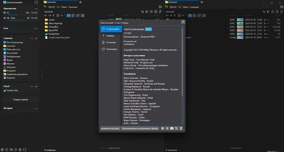Screen dimensions: 284x152
Task: Click Создать группу in sidebar
Action: 21,100
